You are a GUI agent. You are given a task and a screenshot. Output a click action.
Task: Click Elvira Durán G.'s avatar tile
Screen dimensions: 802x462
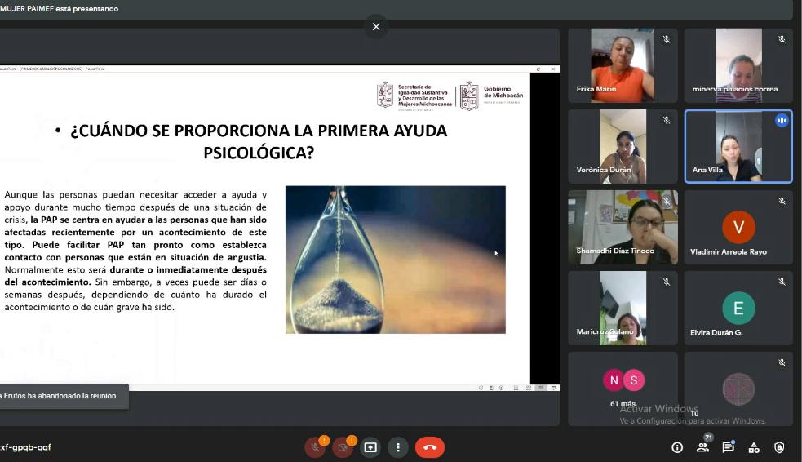pyautogui.click(x=738, y=309)
